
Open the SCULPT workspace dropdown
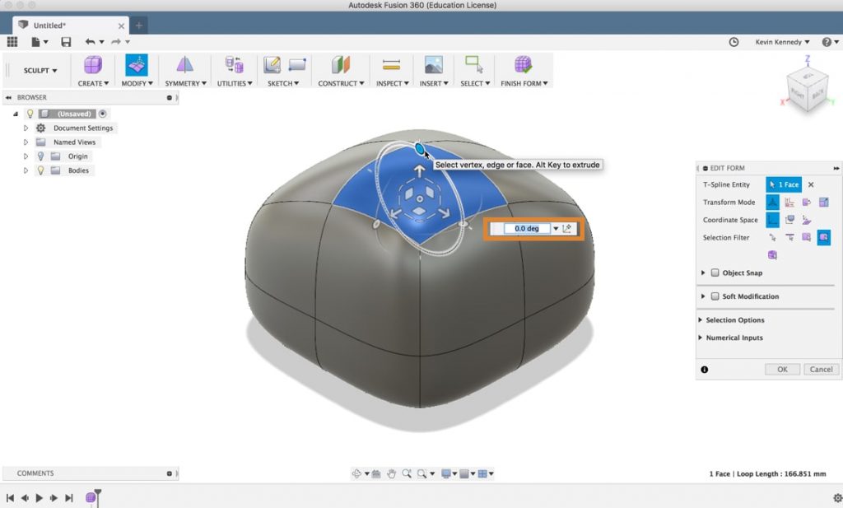(40, 71)
